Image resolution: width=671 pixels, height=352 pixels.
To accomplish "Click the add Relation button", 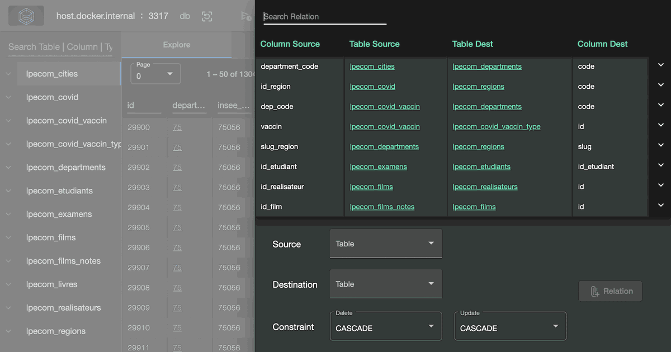I will click(x=610, y=291).
